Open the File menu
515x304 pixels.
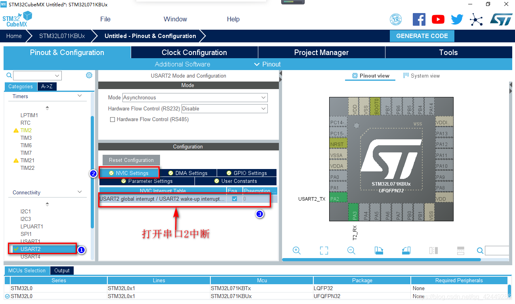coord(105,19)
